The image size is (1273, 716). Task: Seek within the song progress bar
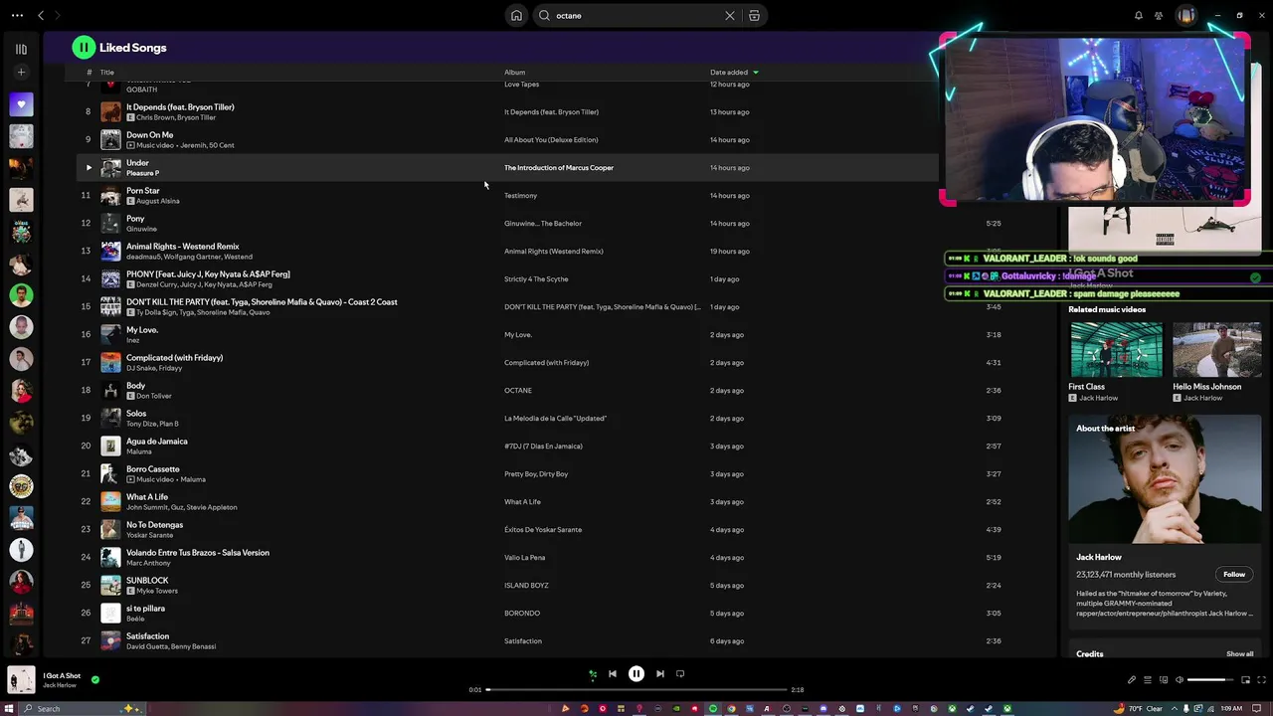[636, 689]
